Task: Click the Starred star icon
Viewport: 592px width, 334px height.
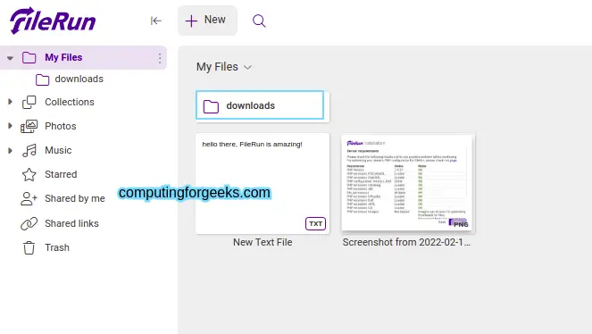Action: (x=29, y=175)
